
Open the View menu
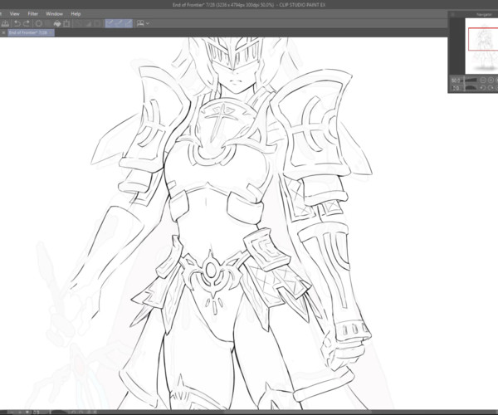click(15, 13)
